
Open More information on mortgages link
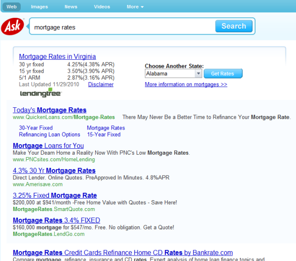(x=186, y=85)
